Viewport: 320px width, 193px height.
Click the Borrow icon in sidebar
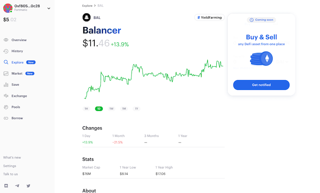[6, 118]
